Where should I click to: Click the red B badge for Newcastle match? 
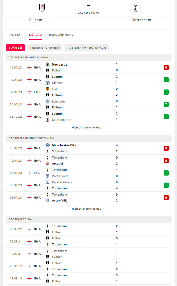(x=166, y=68)
